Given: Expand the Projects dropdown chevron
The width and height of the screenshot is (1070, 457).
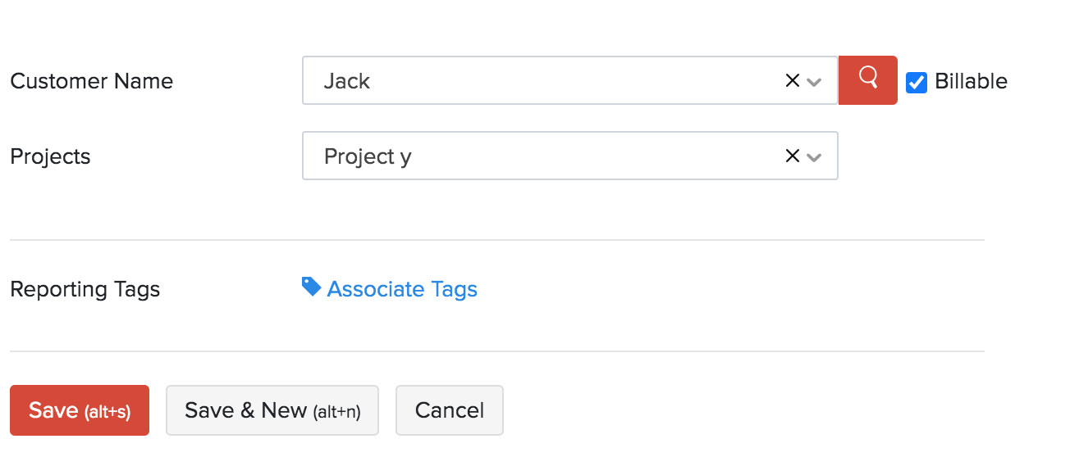Looking at the screenshot, I should [x=814, y=157].
